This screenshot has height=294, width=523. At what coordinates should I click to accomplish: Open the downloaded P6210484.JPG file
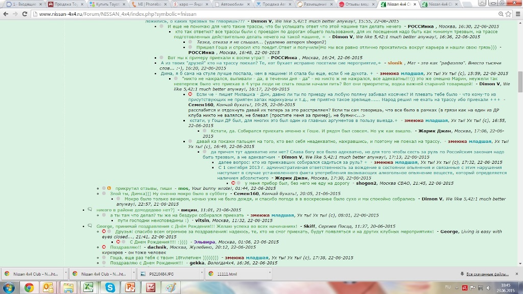169,274
